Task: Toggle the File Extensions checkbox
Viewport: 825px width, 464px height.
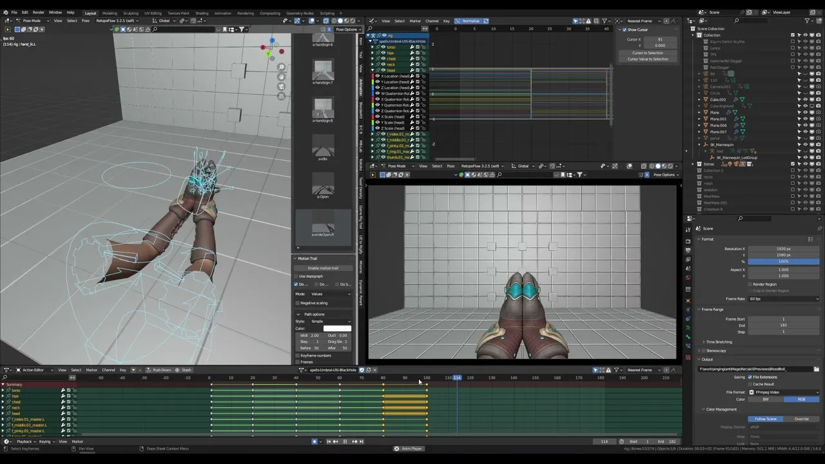Action: [750, 377]
